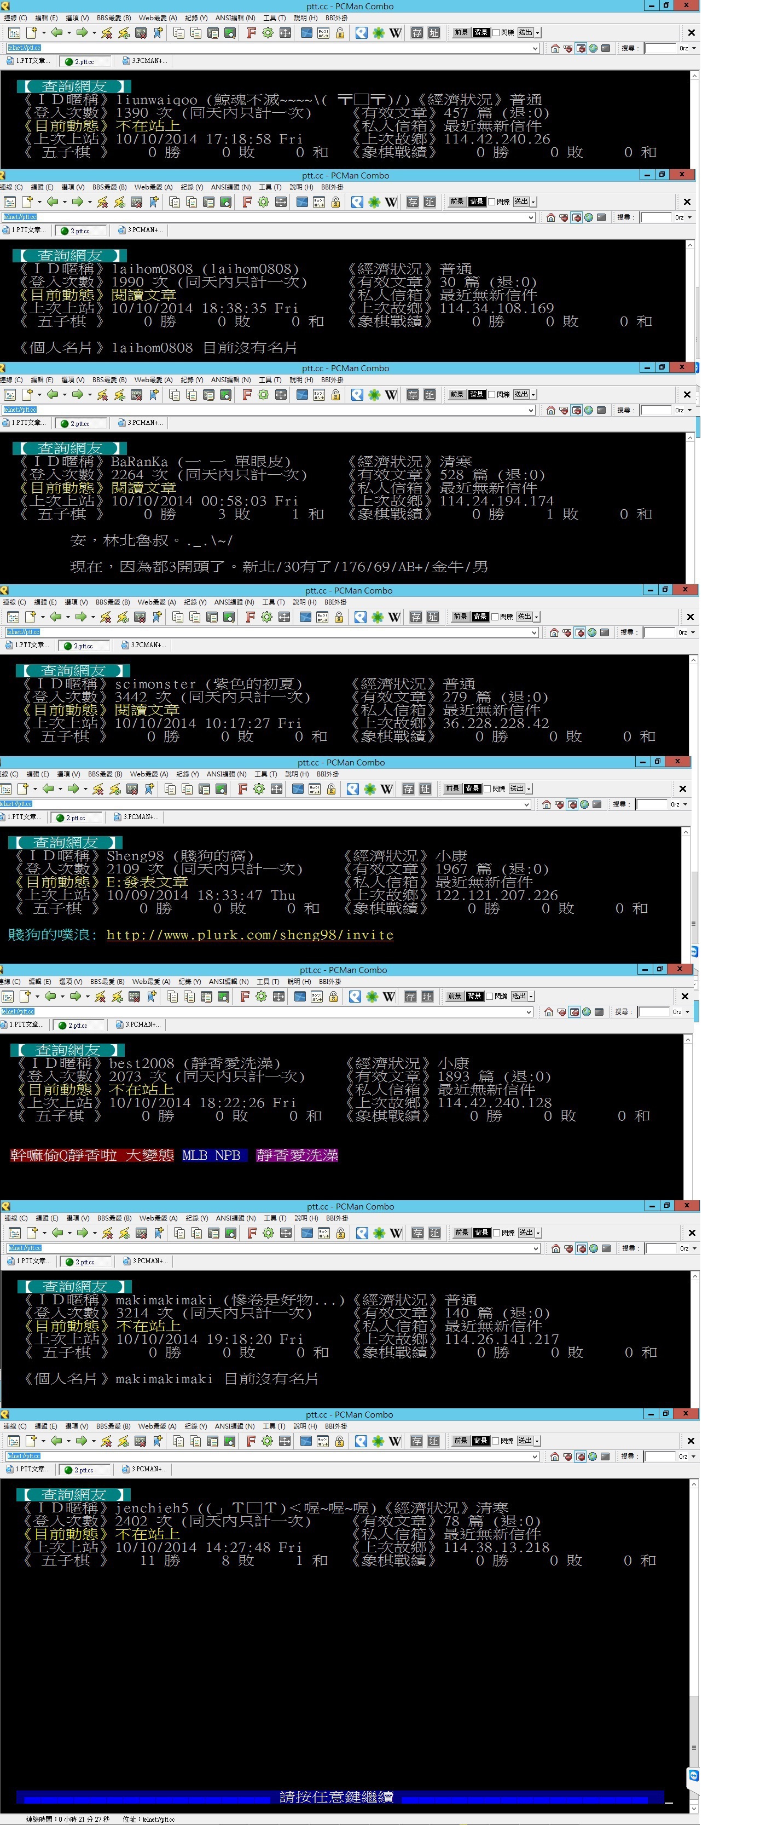This screenshot has width=766, height=1825.
Task: Click green forward arrow in liunwaiqoo window
Action: coord(82,33)
